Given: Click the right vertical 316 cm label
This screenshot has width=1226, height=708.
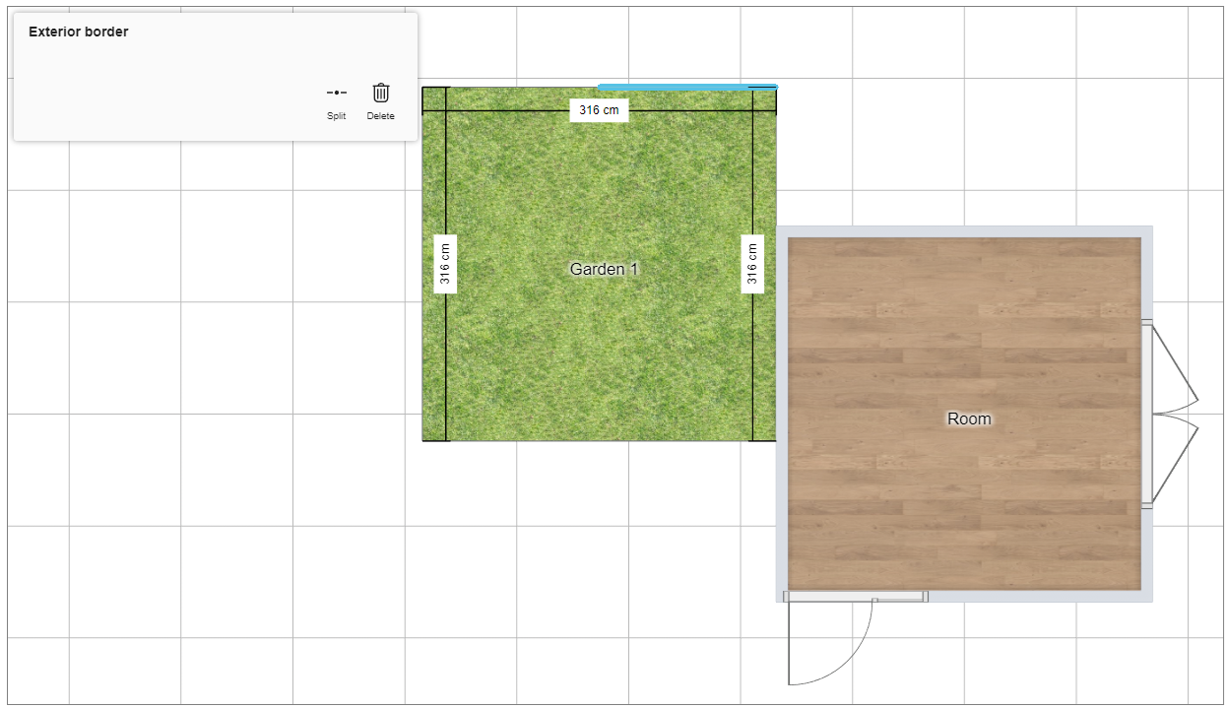Looking at the screenshot, I should [x=752, y=264].
